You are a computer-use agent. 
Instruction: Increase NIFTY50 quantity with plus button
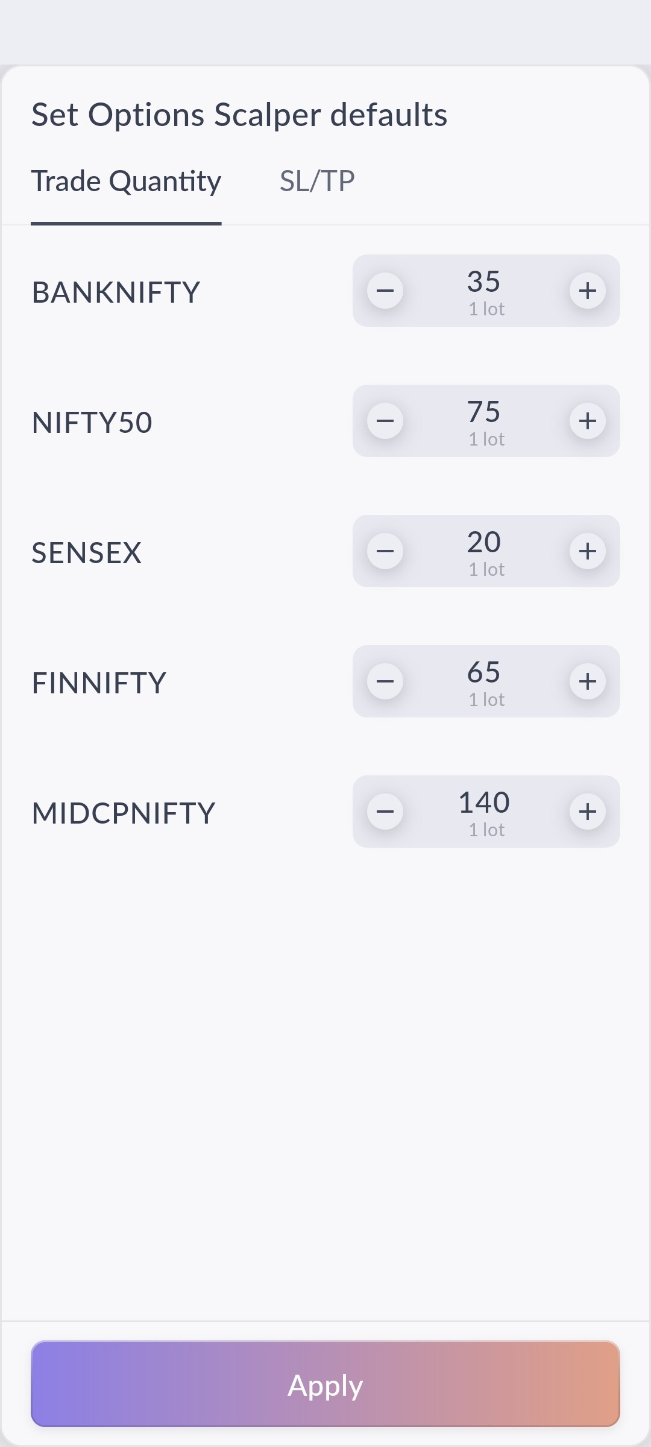click(x=588, y=421)
